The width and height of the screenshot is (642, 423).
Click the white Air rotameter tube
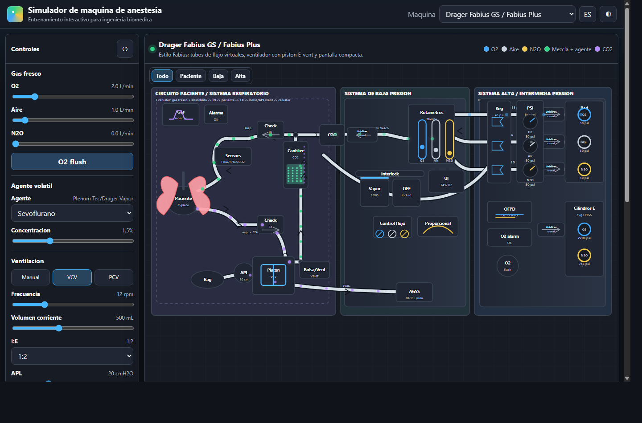point(436,139)
